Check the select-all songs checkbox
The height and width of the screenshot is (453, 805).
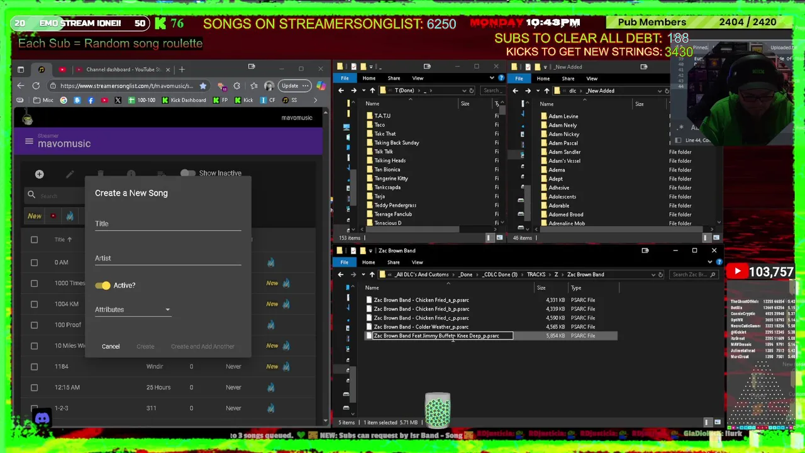[35, 240]
